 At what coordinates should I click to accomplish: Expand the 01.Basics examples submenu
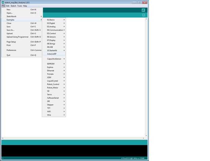[x=54, y=20]
